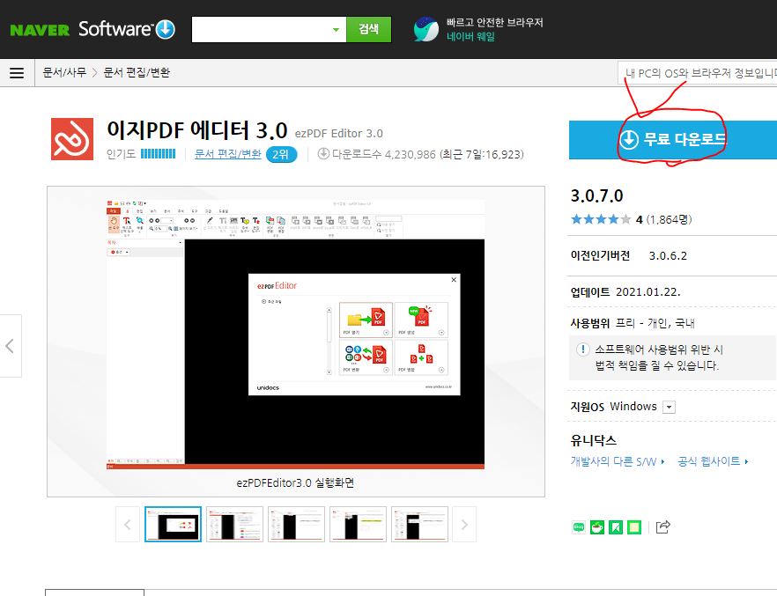Click the 2위 rank badge
This screenshot has width=777, height=596.
pos(282,154)
